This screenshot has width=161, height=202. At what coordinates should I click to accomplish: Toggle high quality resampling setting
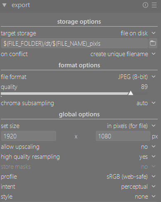pyautogui.click(x=79, y=157)
